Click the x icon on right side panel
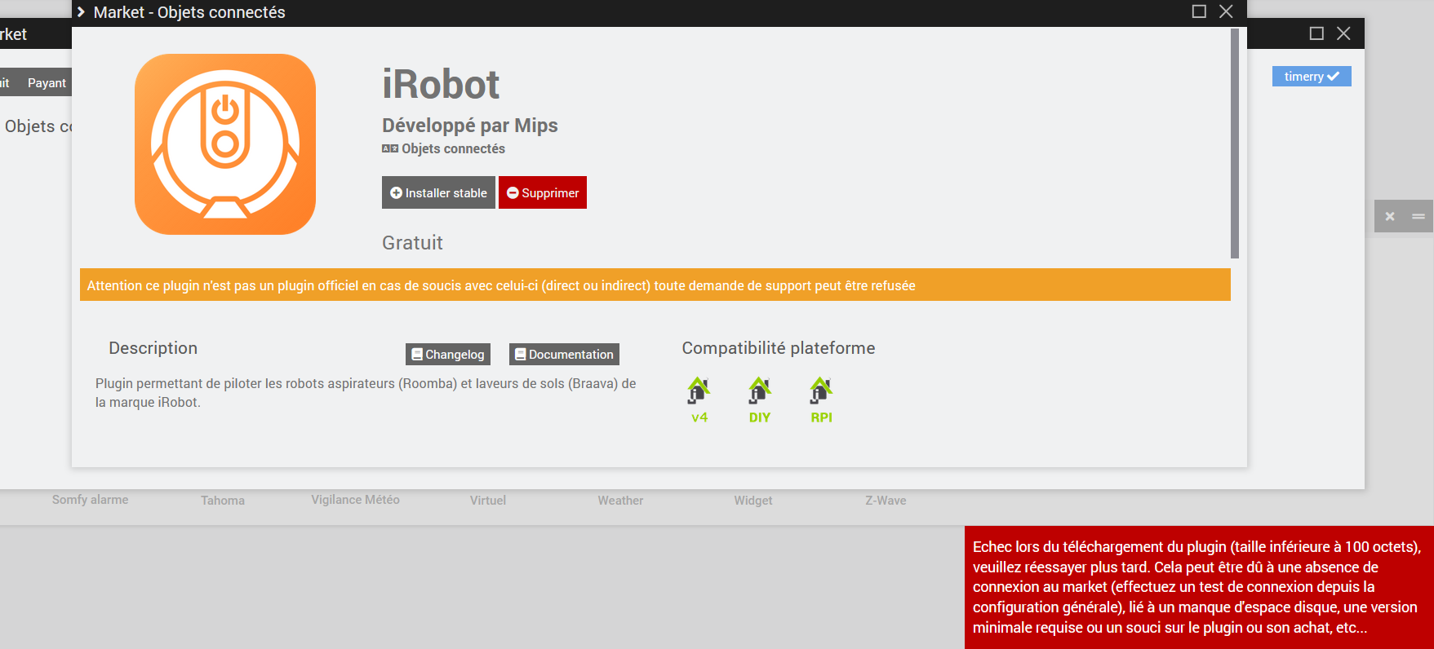Image resolution: width=1434 pixels, height=649 pixels. click(1390, 216)
